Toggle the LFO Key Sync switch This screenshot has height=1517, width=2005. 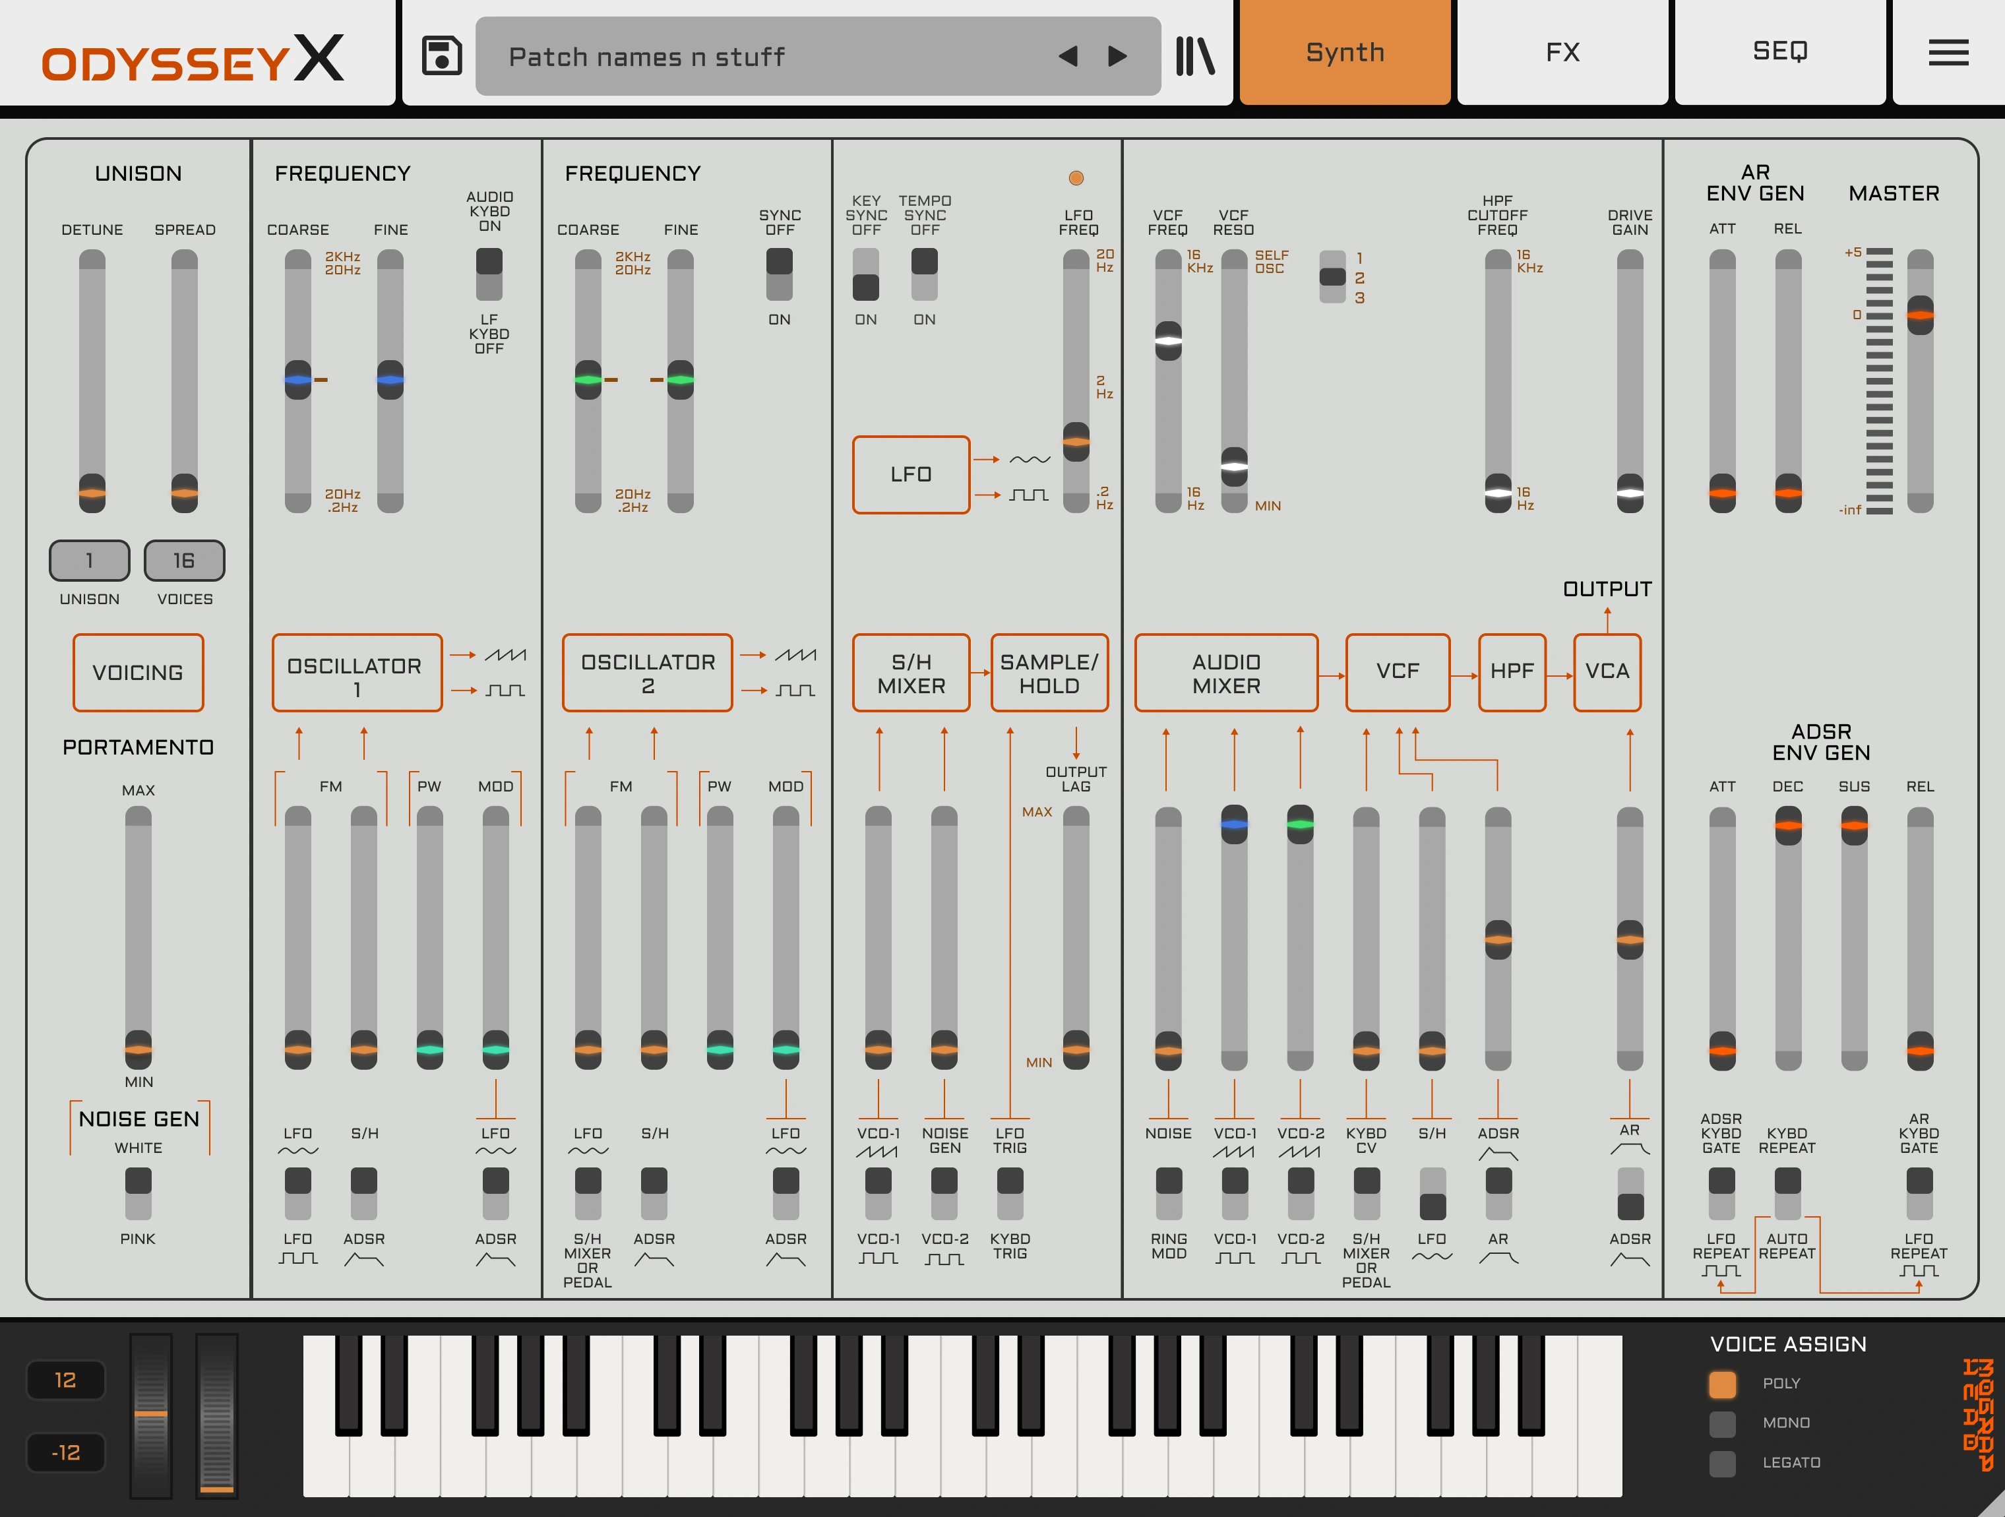point(865,274)
